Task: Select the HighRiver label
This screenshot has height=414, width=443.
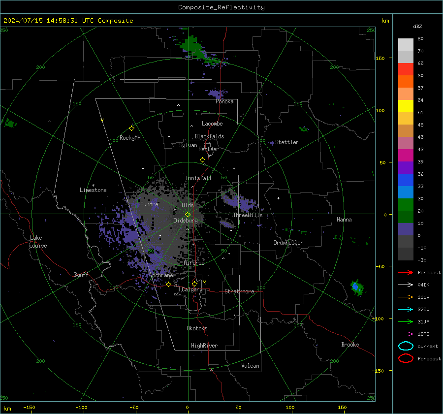Action: tap(204, 346)
